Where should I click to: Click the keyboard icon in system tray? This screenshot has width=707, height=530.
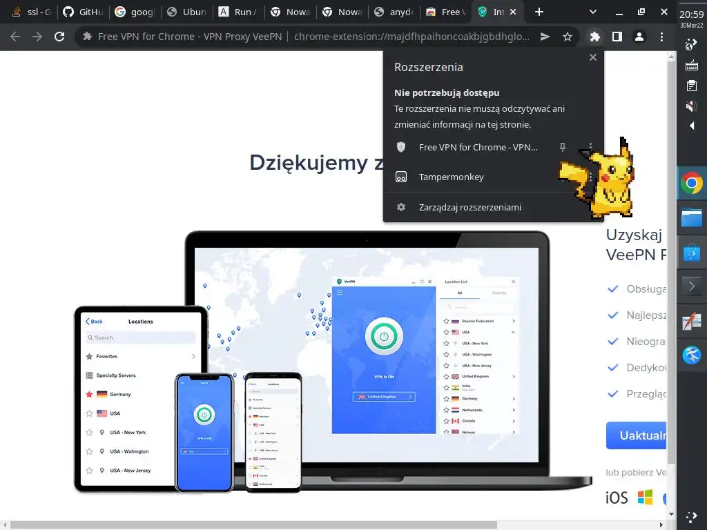(x=692, y=66)
